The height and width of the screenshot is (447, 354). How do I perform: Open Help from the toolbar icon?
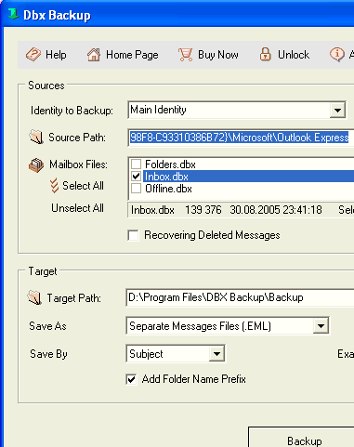(x=33, y=55)
